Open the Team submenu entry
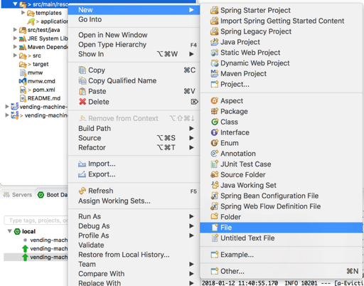364x286 pixels. (134, 264)
